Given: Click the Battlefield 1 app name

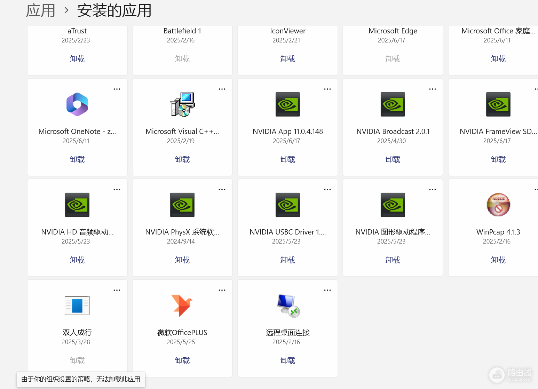Looking at the screenshot, I should [182, 31].
